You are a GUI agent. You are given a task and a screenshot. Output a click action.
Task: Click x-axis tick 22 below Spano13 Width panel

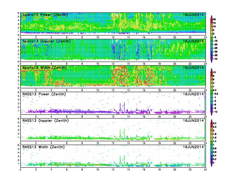point(190,90)
